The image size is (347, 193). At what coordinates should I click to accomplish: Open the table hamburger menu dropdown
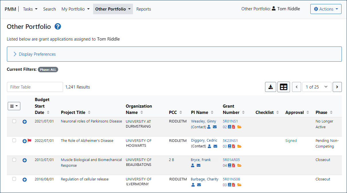[x=14, y=106]
